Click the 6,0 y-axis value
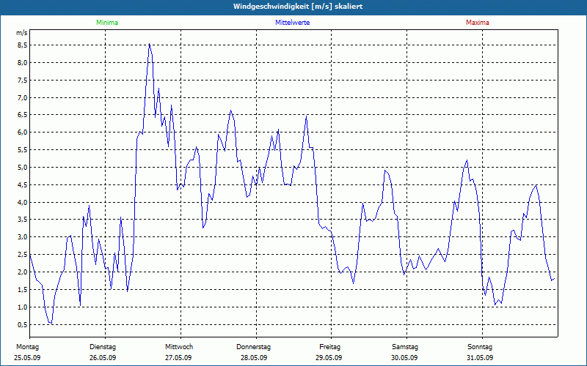Image resolution: width=587 pixels, height=366 pixels. [23, 132]
